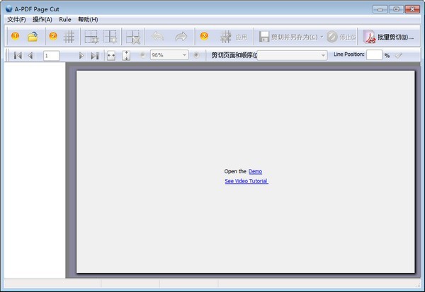Click the Demo link
The width and height of the screenshot is (425, 292).
click(255, 171)
